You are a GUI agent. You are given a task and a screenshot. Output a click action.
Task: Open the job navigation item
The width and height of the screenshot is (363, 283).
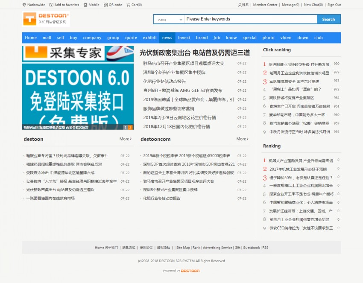(217, 38)
